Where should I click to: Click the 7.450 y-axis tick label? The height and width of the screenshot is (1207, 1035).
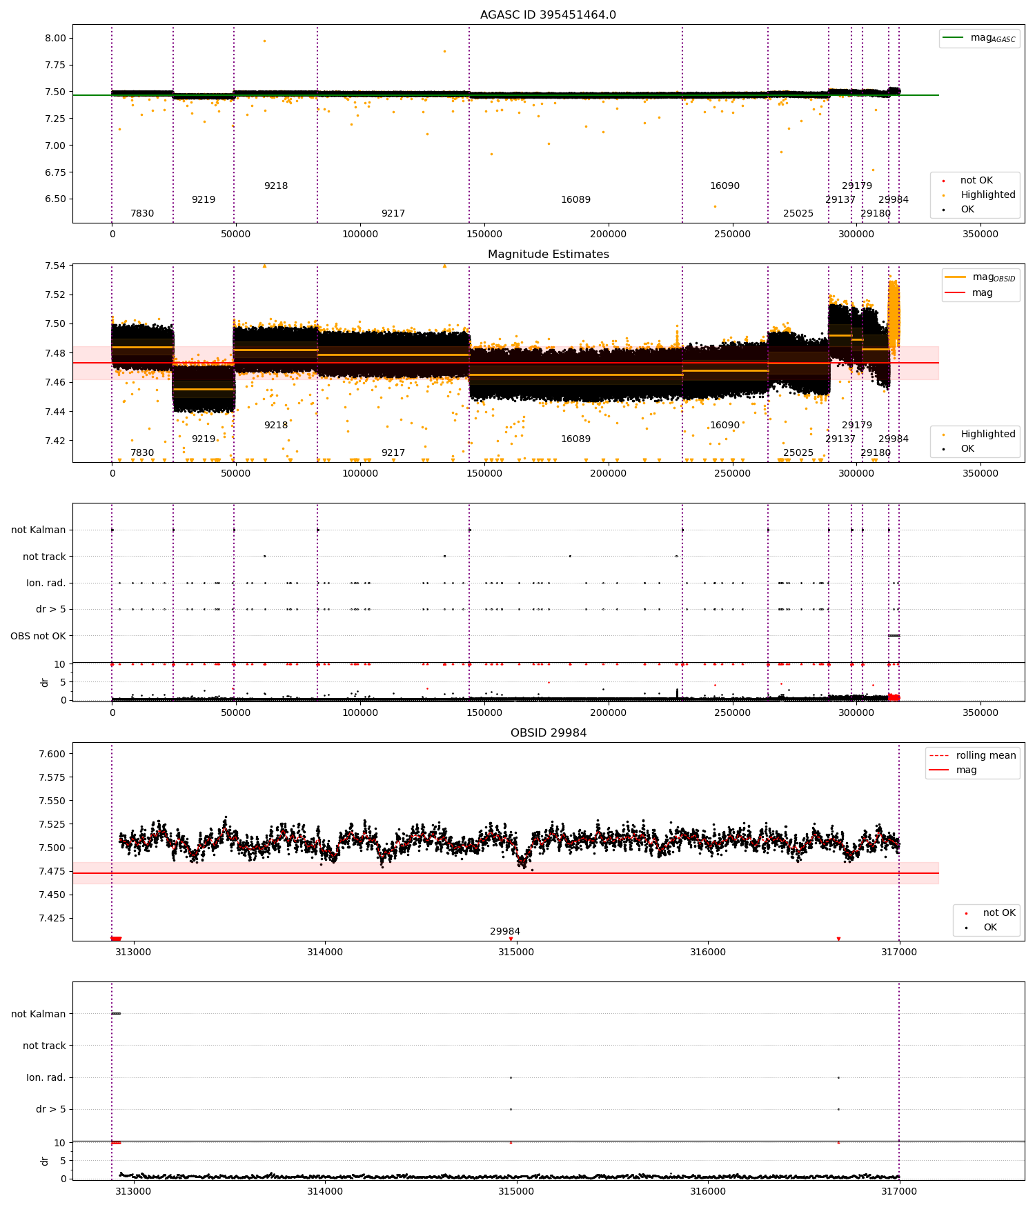pyautogui.click(x=52, y=895)
